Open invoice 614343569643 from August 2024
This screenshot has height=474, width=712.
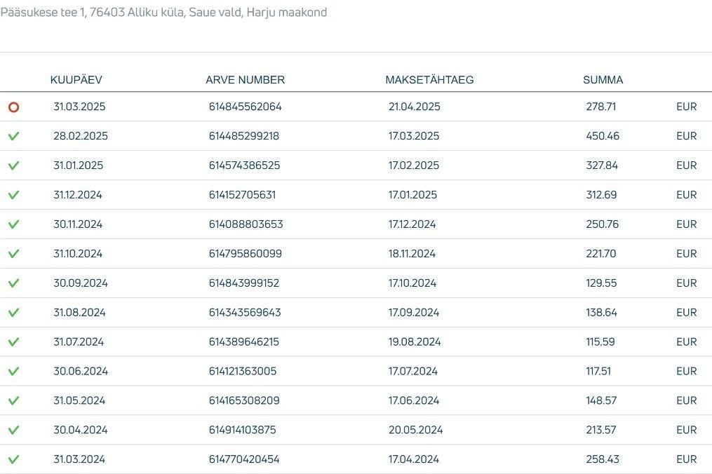click(x=245, y=312)
